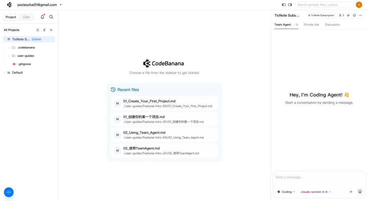Open recent file 01_创建你的第一个项目.md
Viewport: 368px width, 201px height.
pyautogui.click(x=164, y=119)
